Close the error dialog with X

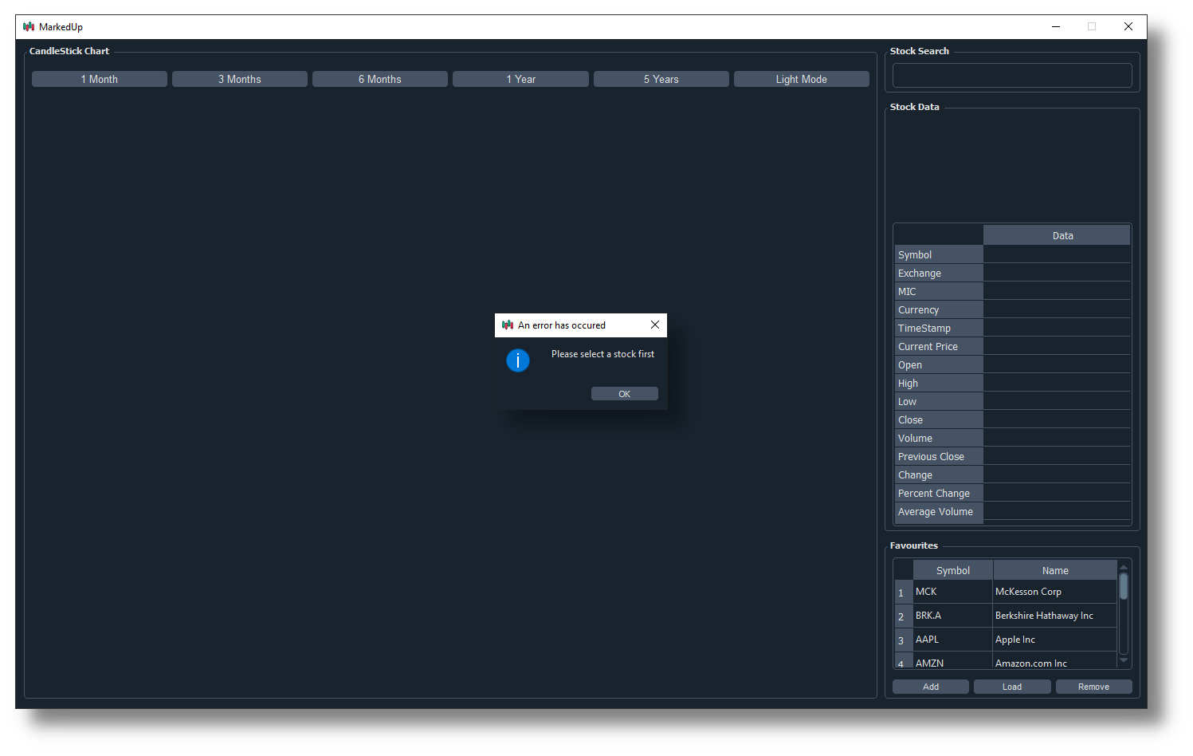(655, 325)
